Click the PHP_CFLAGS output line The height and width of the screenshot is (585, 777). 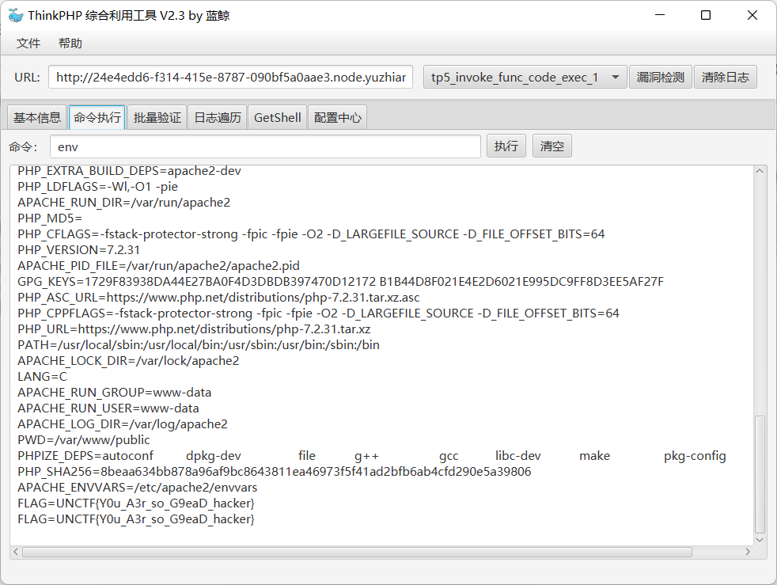[311, 234]
